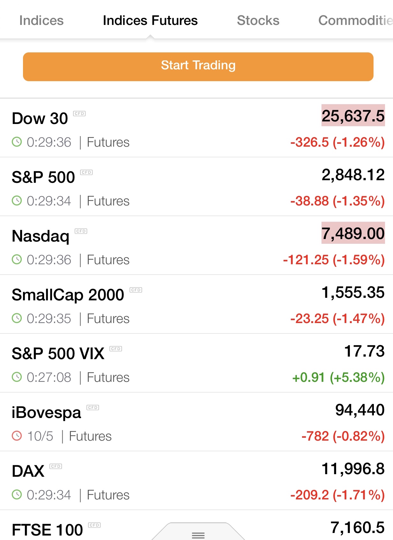Tap the S&P 500 VIX change +0.91 (+5.38%)
This screenshot has width=393, height=540.
[338, 377]
